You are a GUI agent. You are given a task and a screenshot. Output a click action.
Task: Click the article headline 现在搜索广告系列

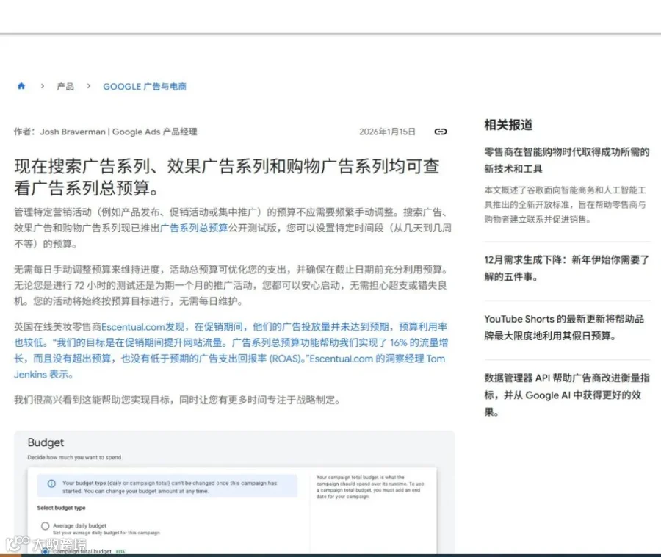point(227,177)
